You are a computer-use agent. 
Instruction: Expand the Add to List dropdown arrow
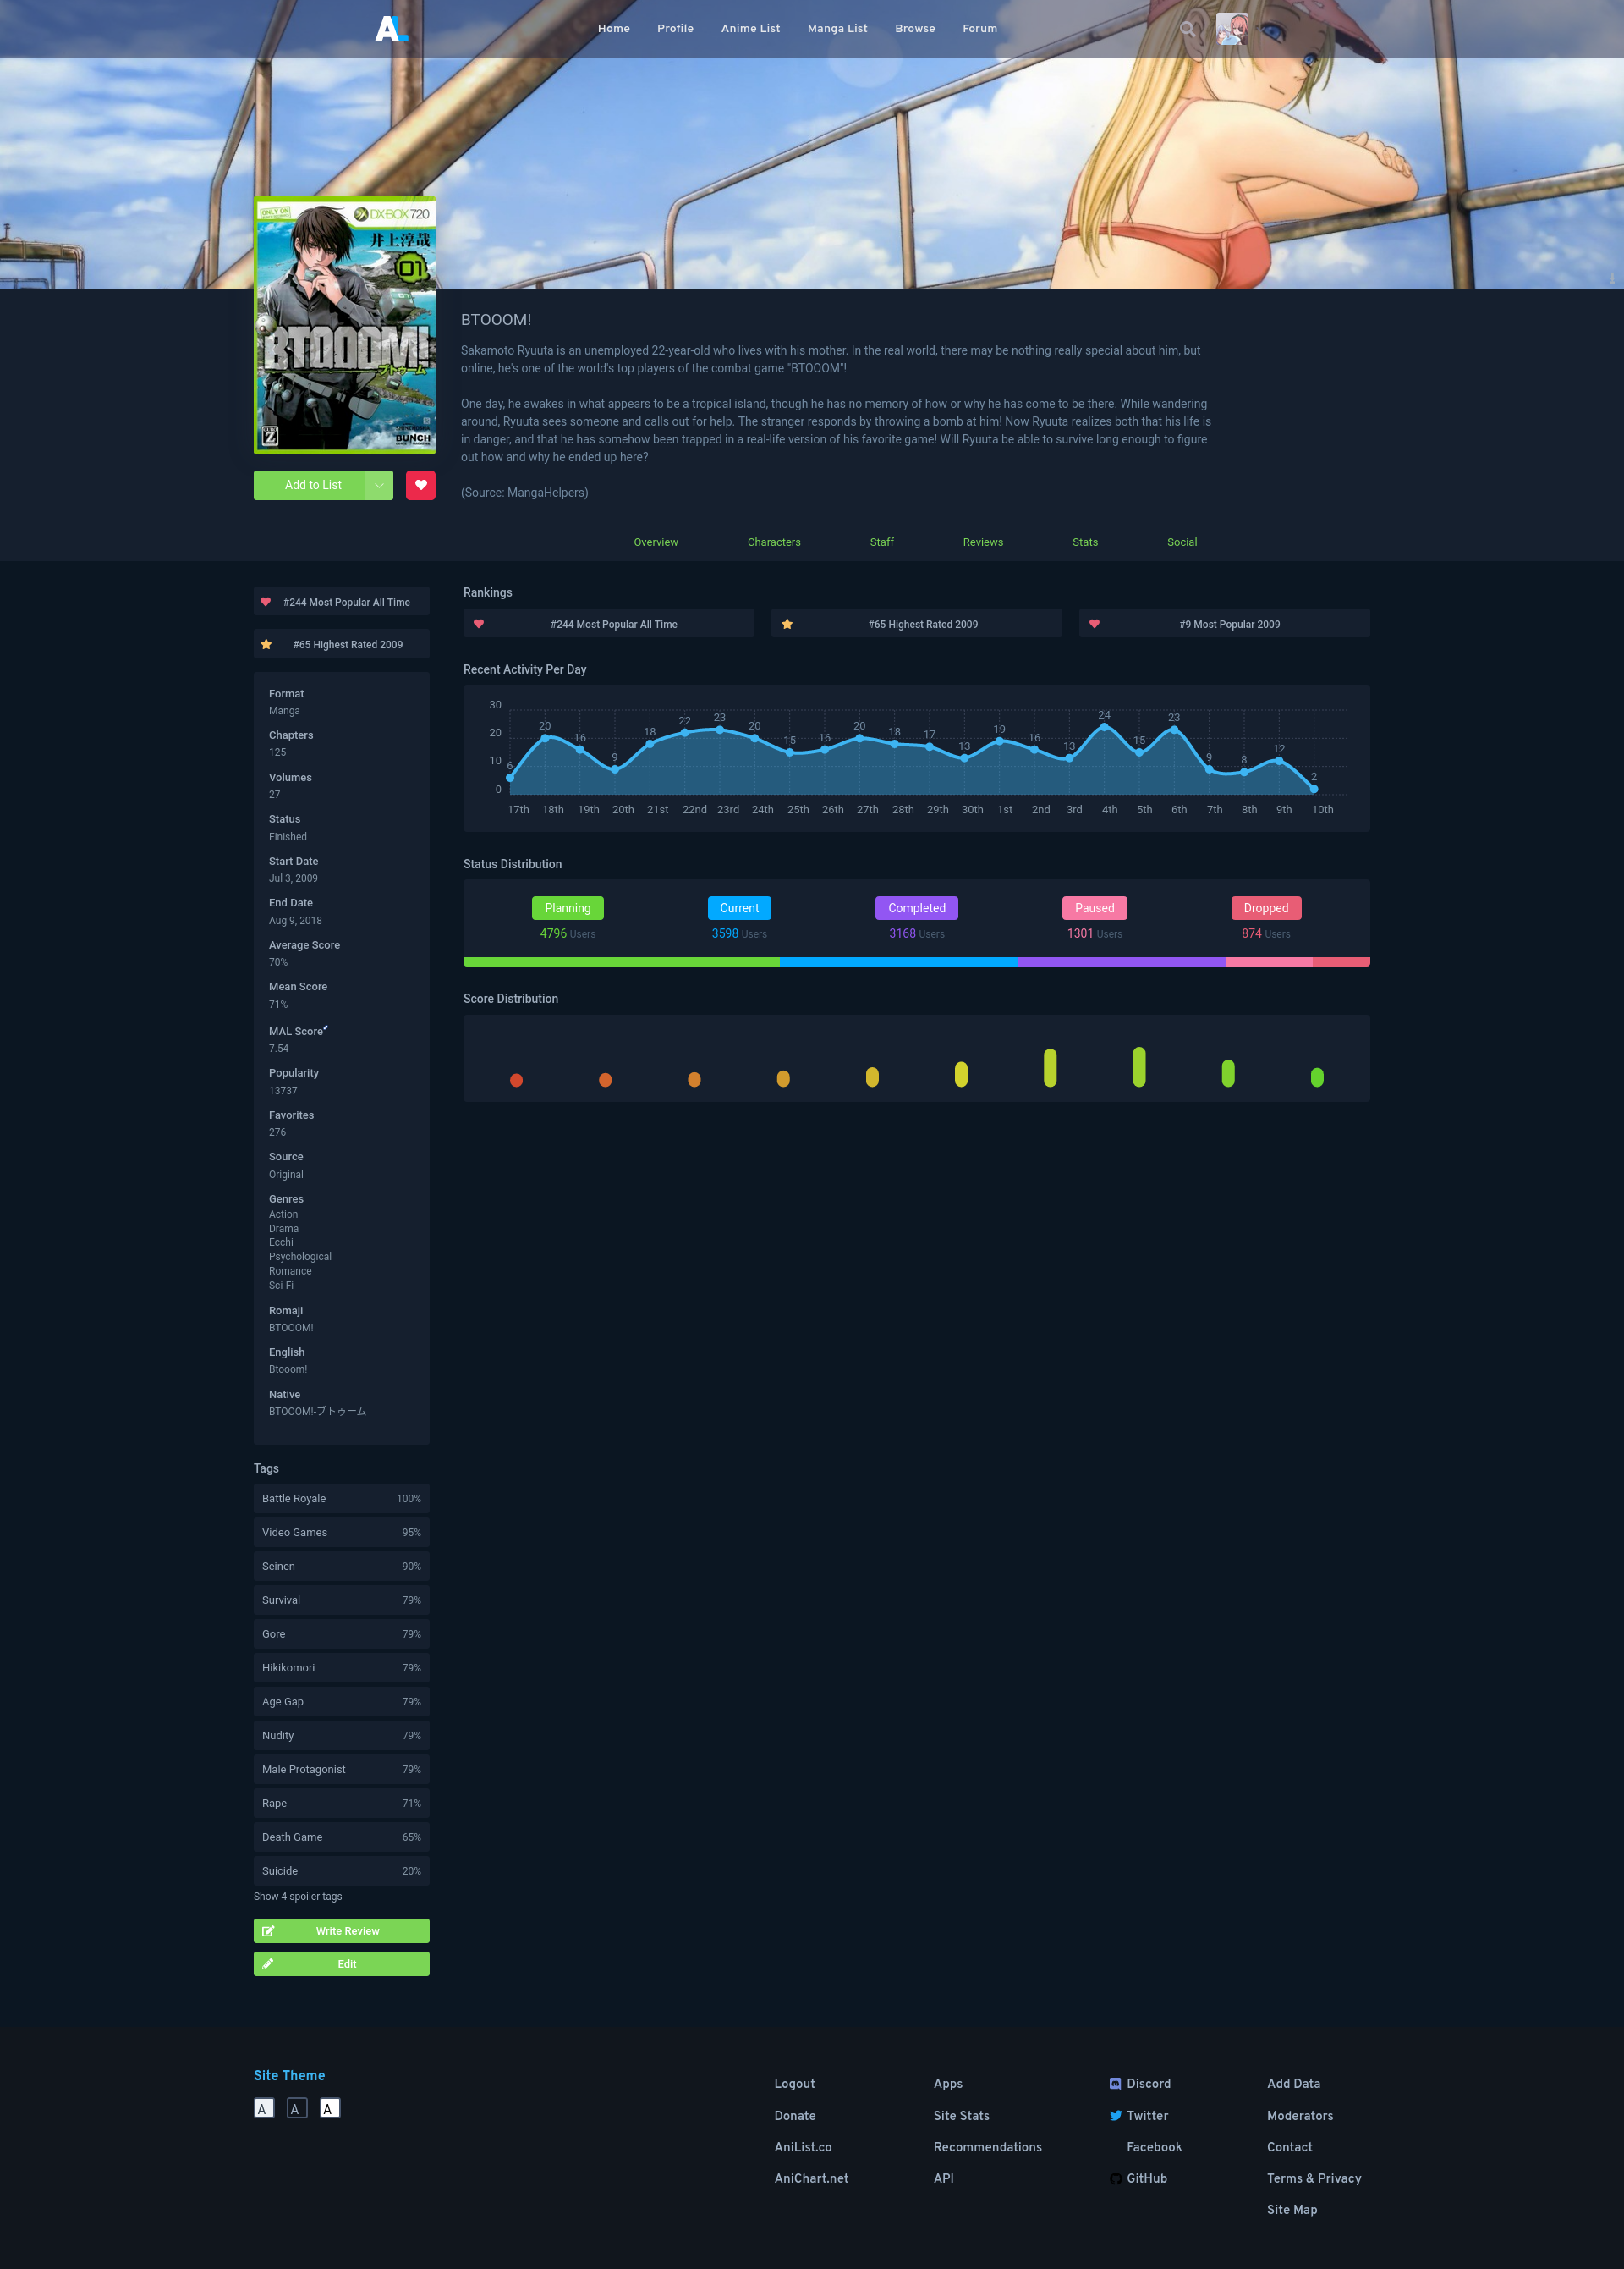379,485
